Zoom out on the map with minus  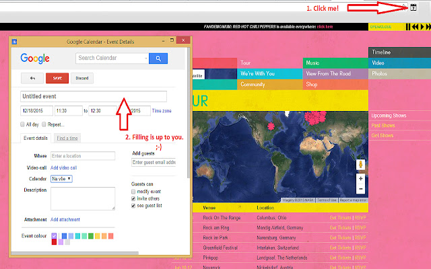361,189
